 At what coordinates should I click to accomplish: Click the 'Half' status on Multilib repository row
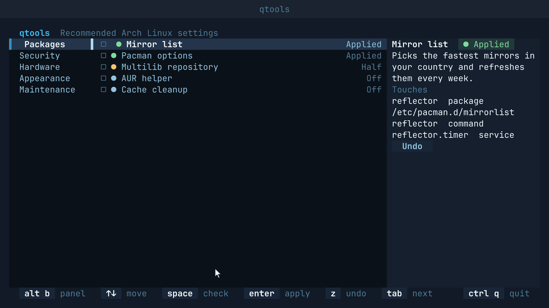[371, 67]
